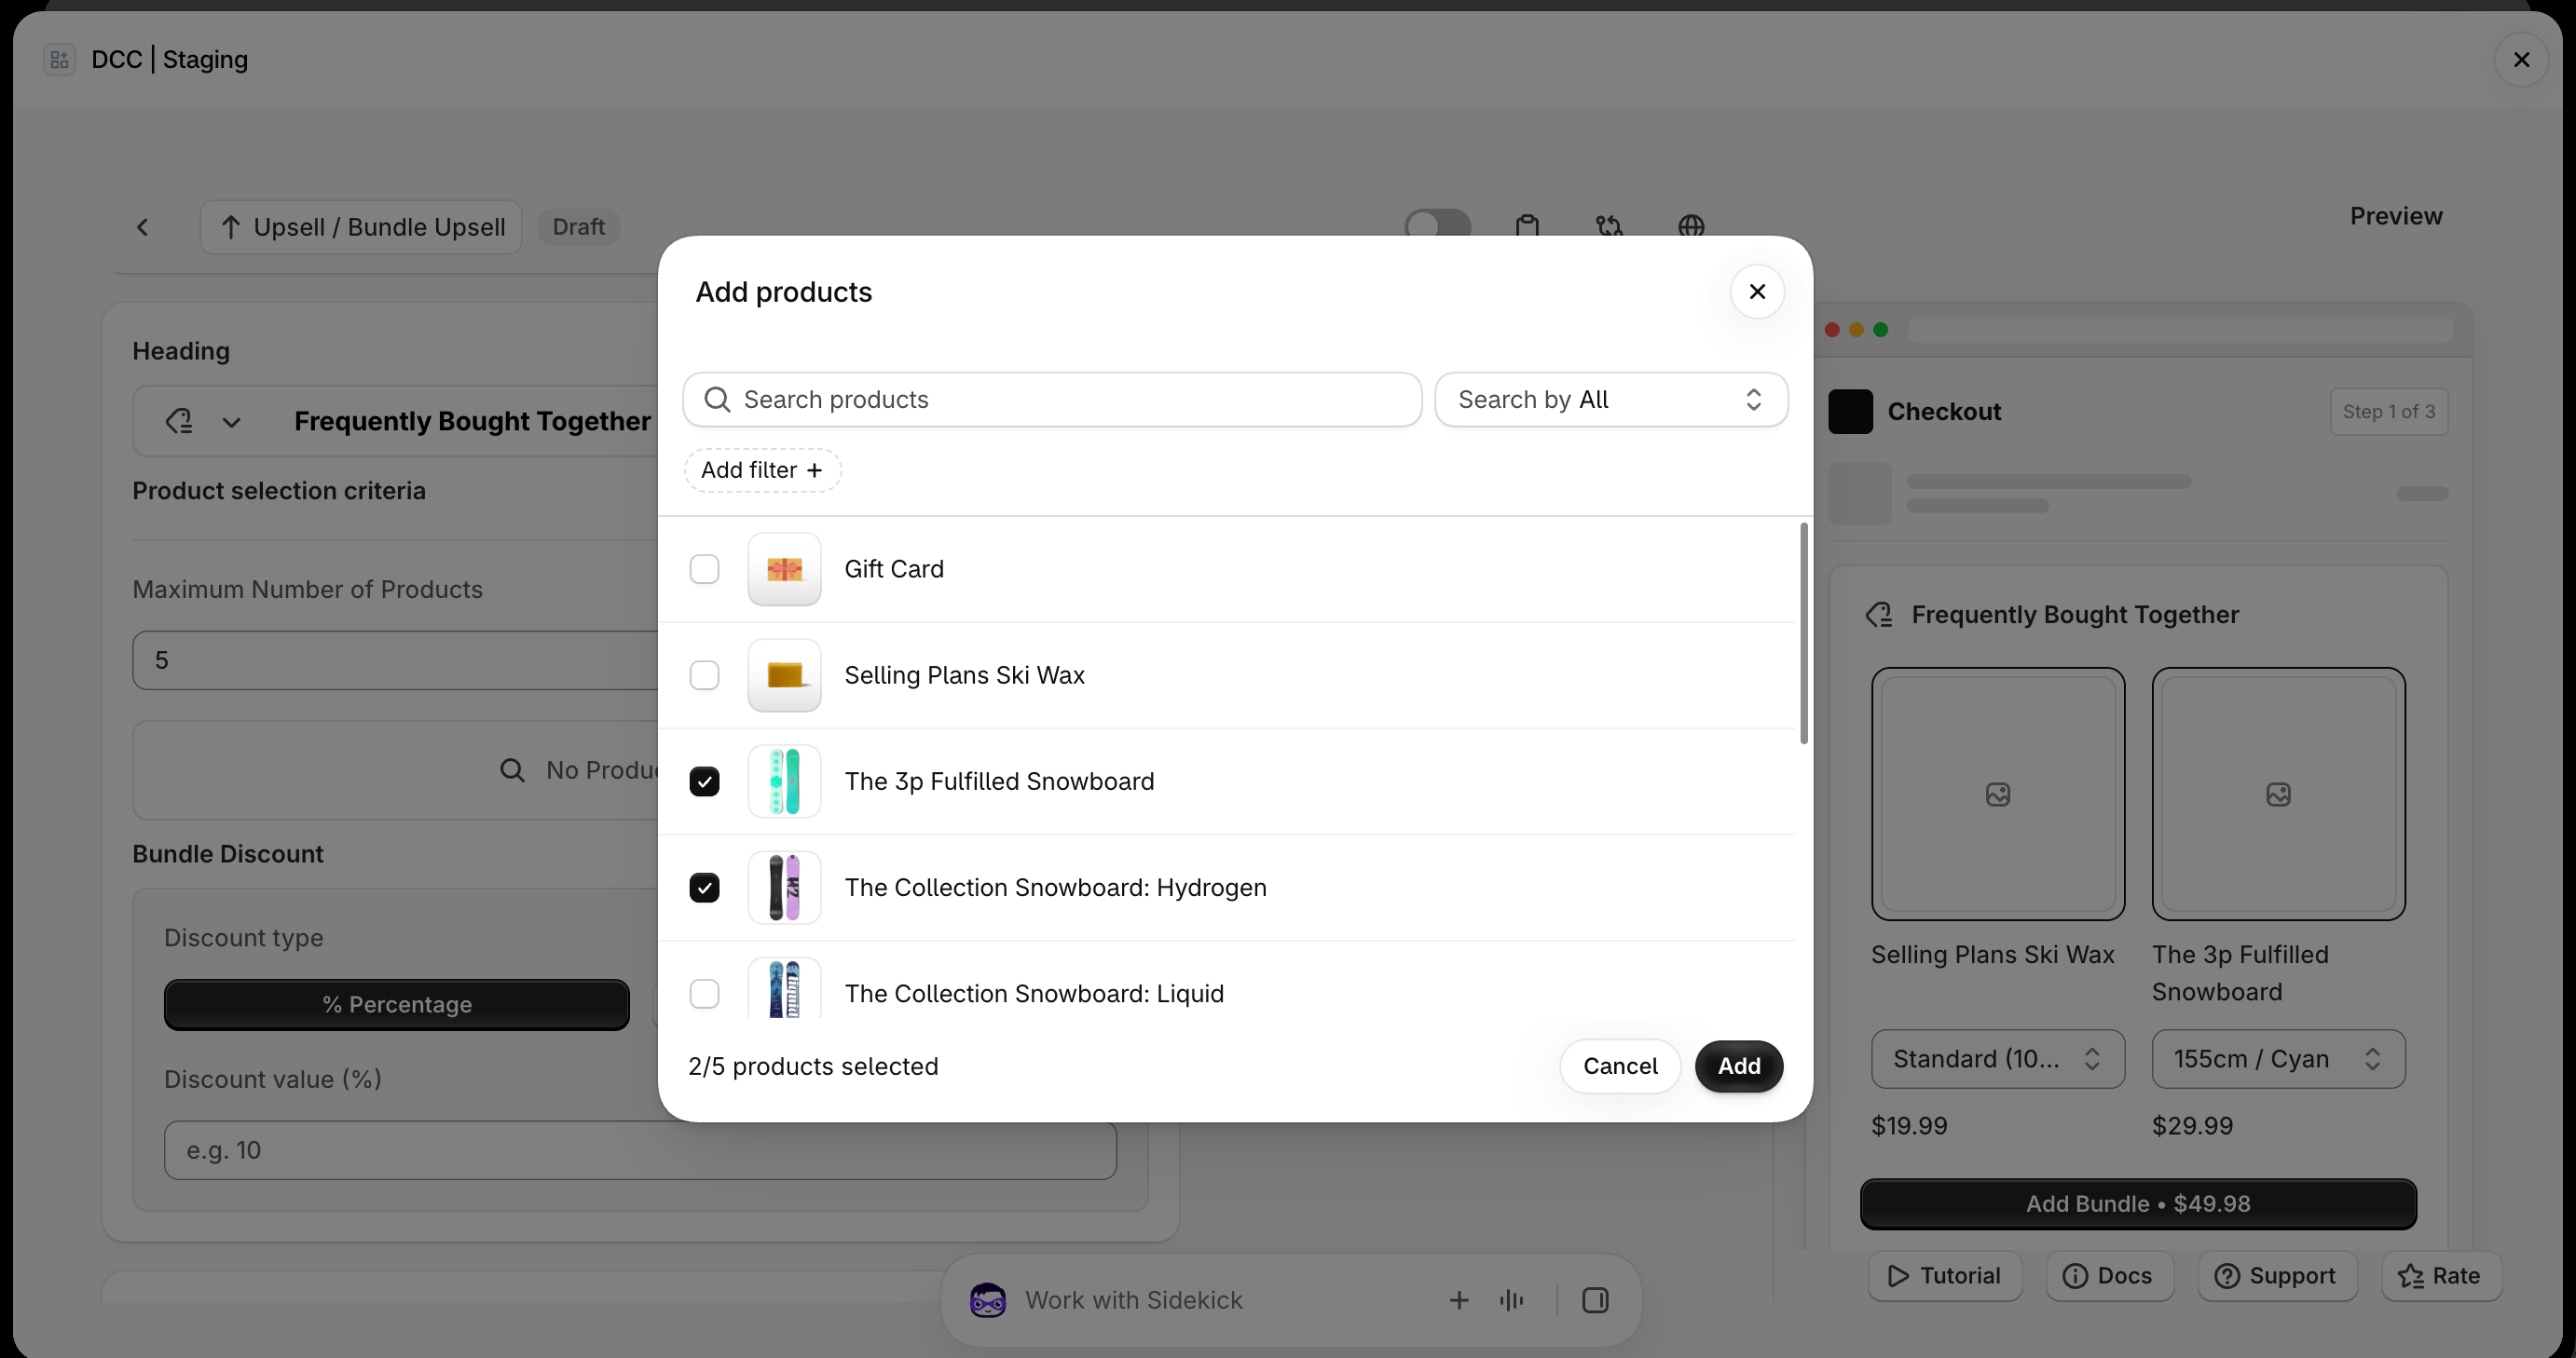The width and height of the screenshot is (2576, 1358).
Task: Click the Add filter + button
Action: 762,469
